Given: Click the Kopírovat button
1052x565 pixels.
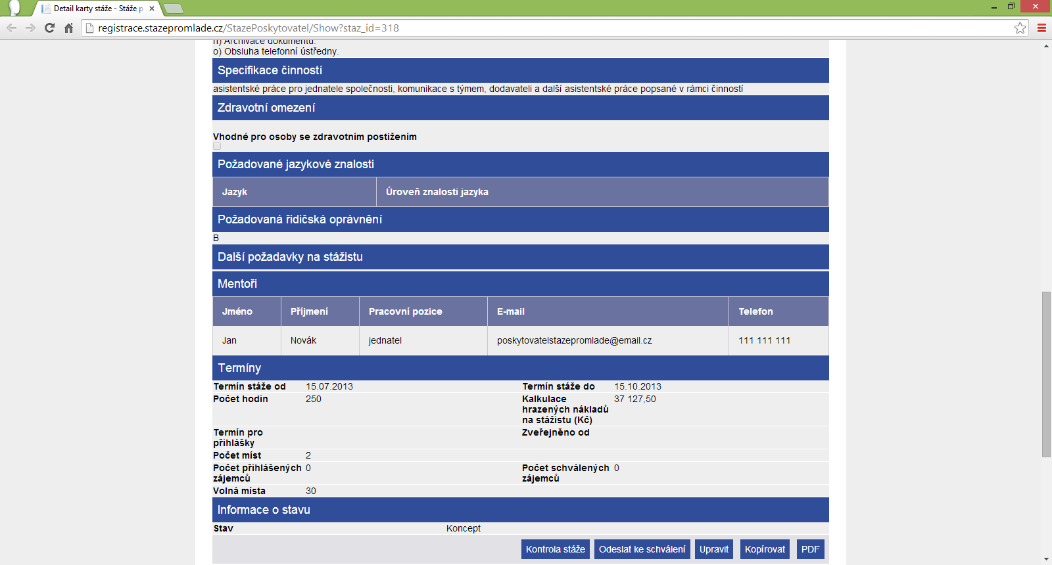Looking at the screenshot, I should pyautogui.click(x=765, y=549).
